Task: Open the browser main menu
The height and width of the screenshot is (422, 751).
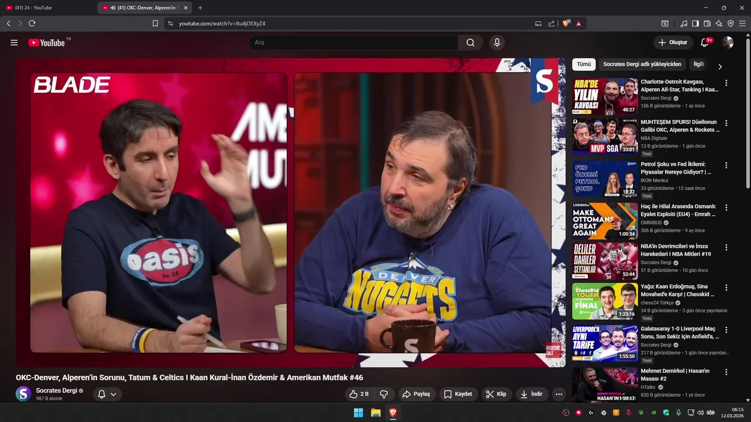Action: pos(743,23)
